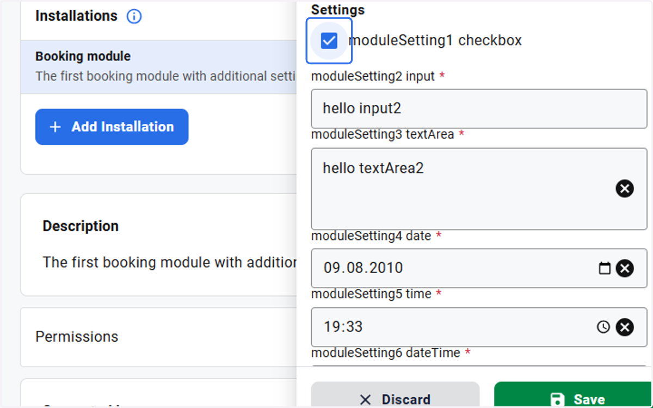Click the Settings heading
653x408 pixels.
click(x=338, y=10)
